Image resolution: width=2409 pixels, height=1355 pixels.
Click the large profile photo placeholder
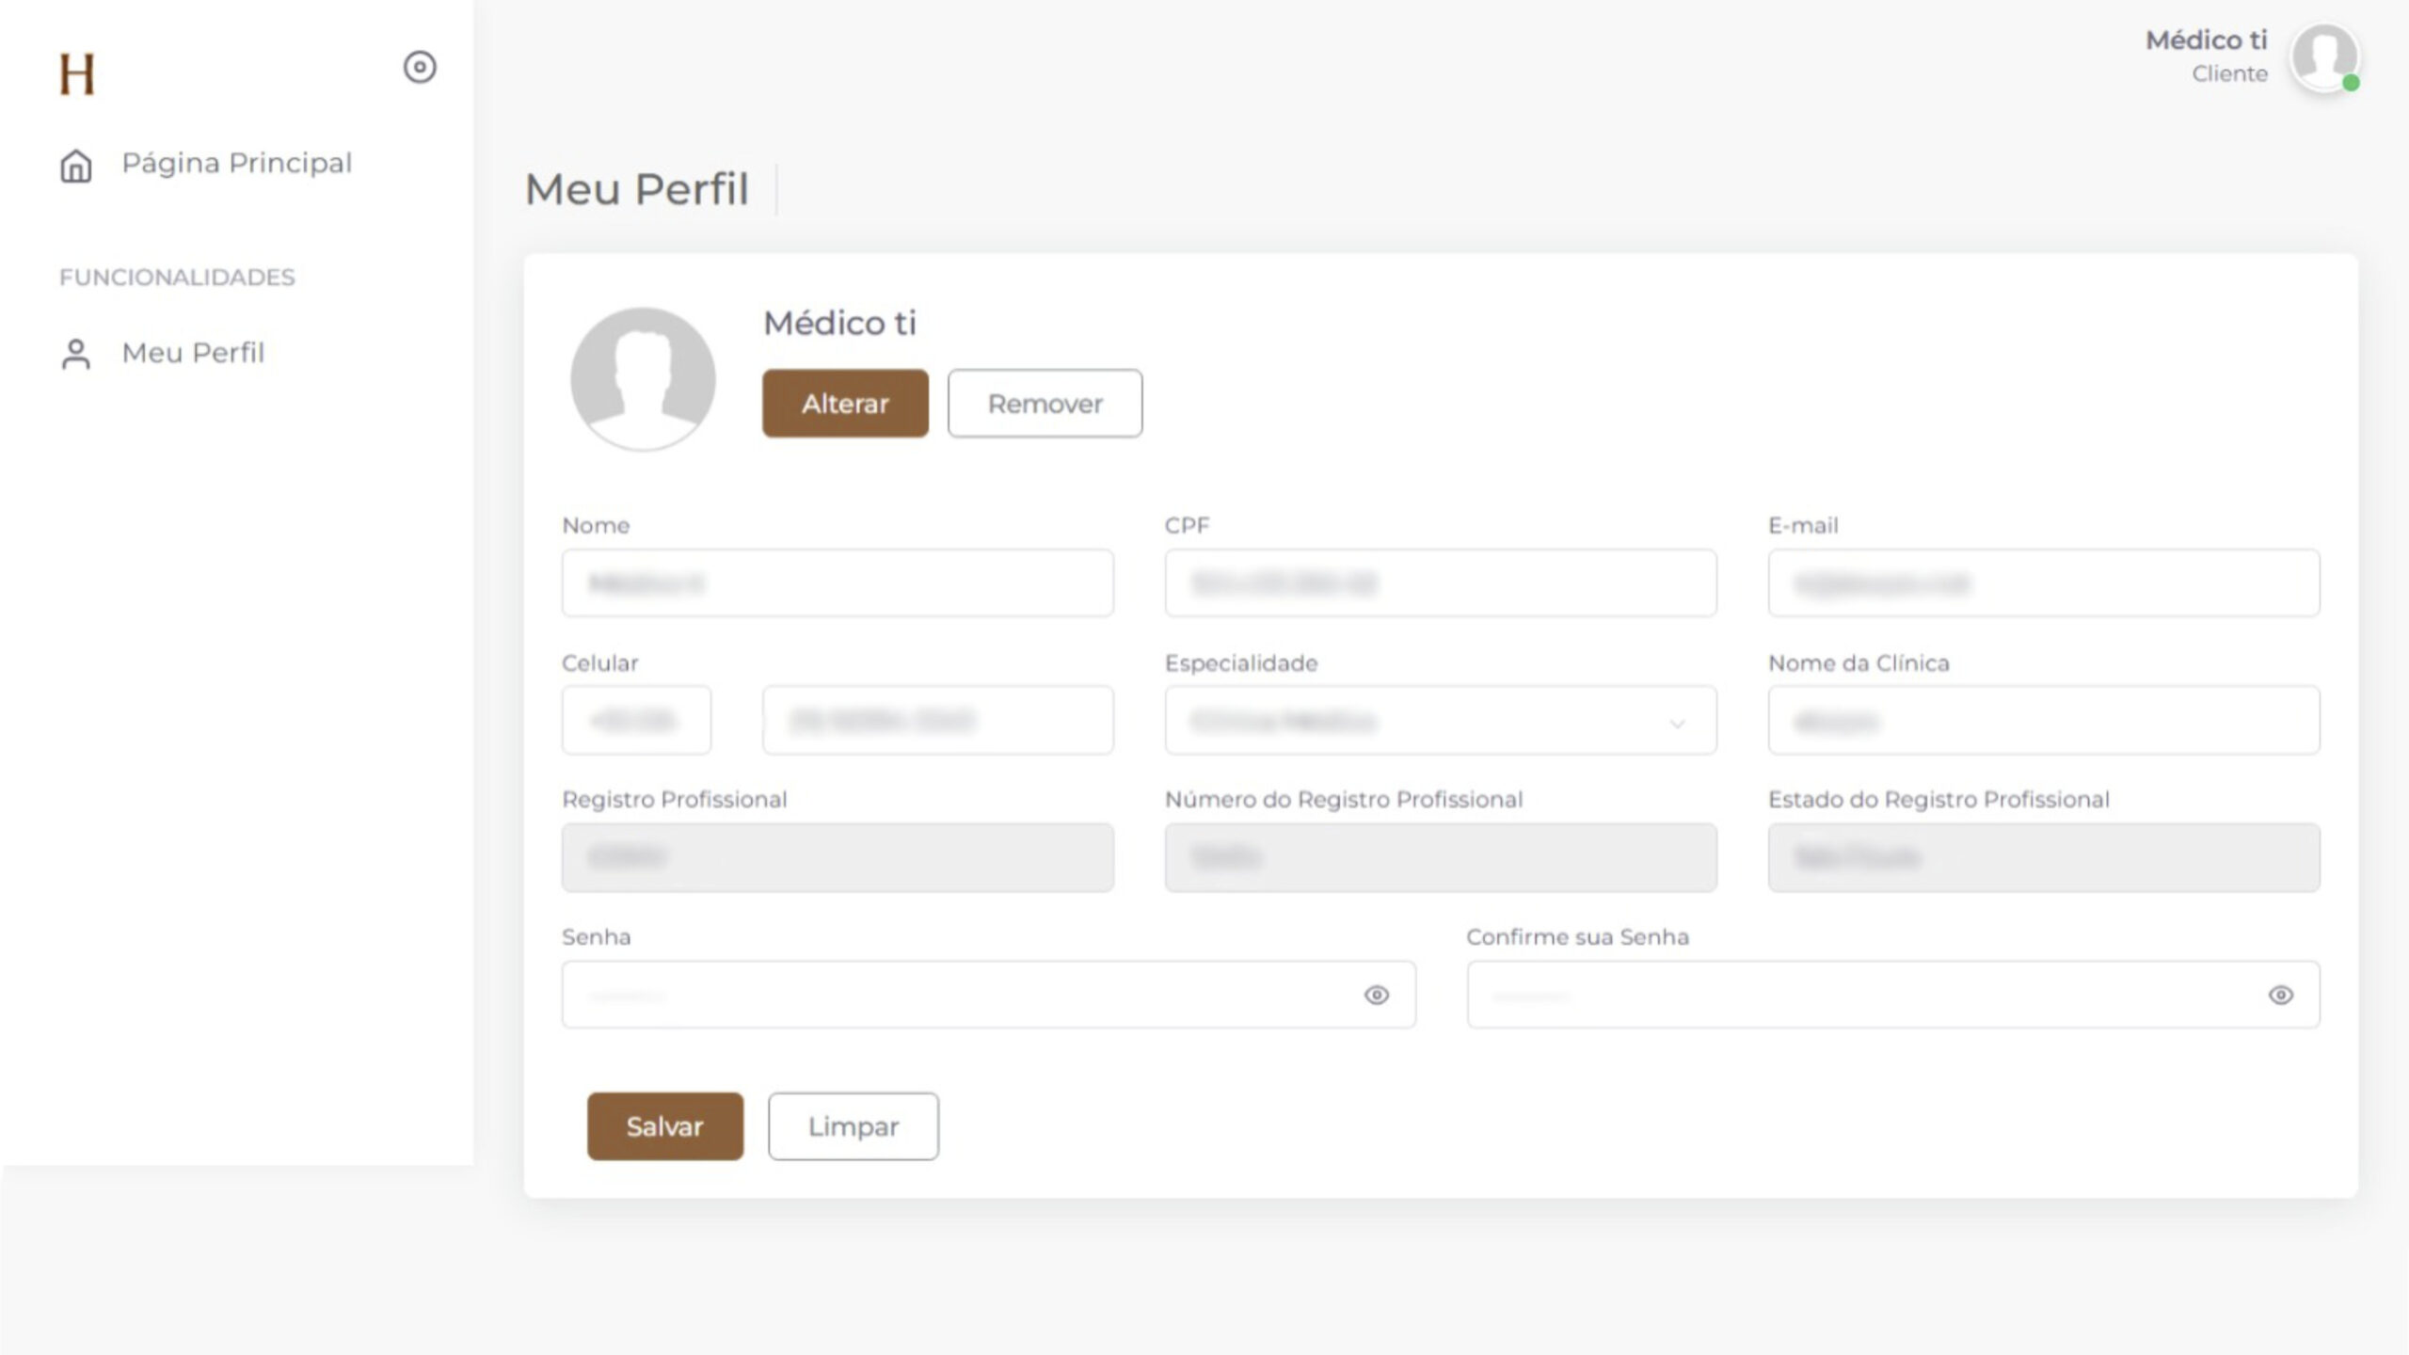point(644,378)
